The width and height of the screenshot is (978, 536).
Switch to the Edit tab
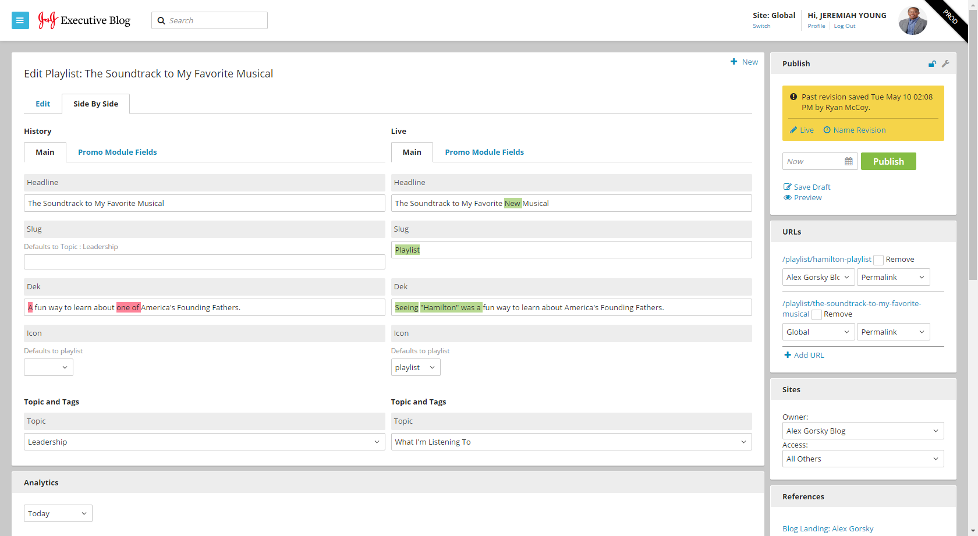pos(43,104)
